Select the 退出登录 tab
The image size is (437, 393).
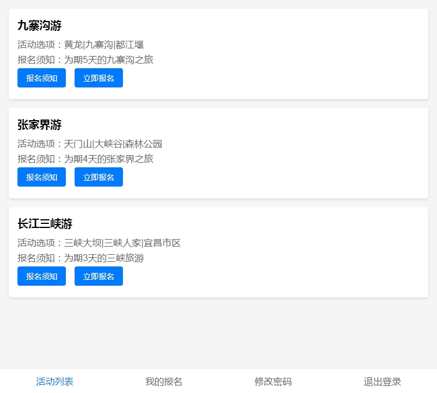[382, 381]
